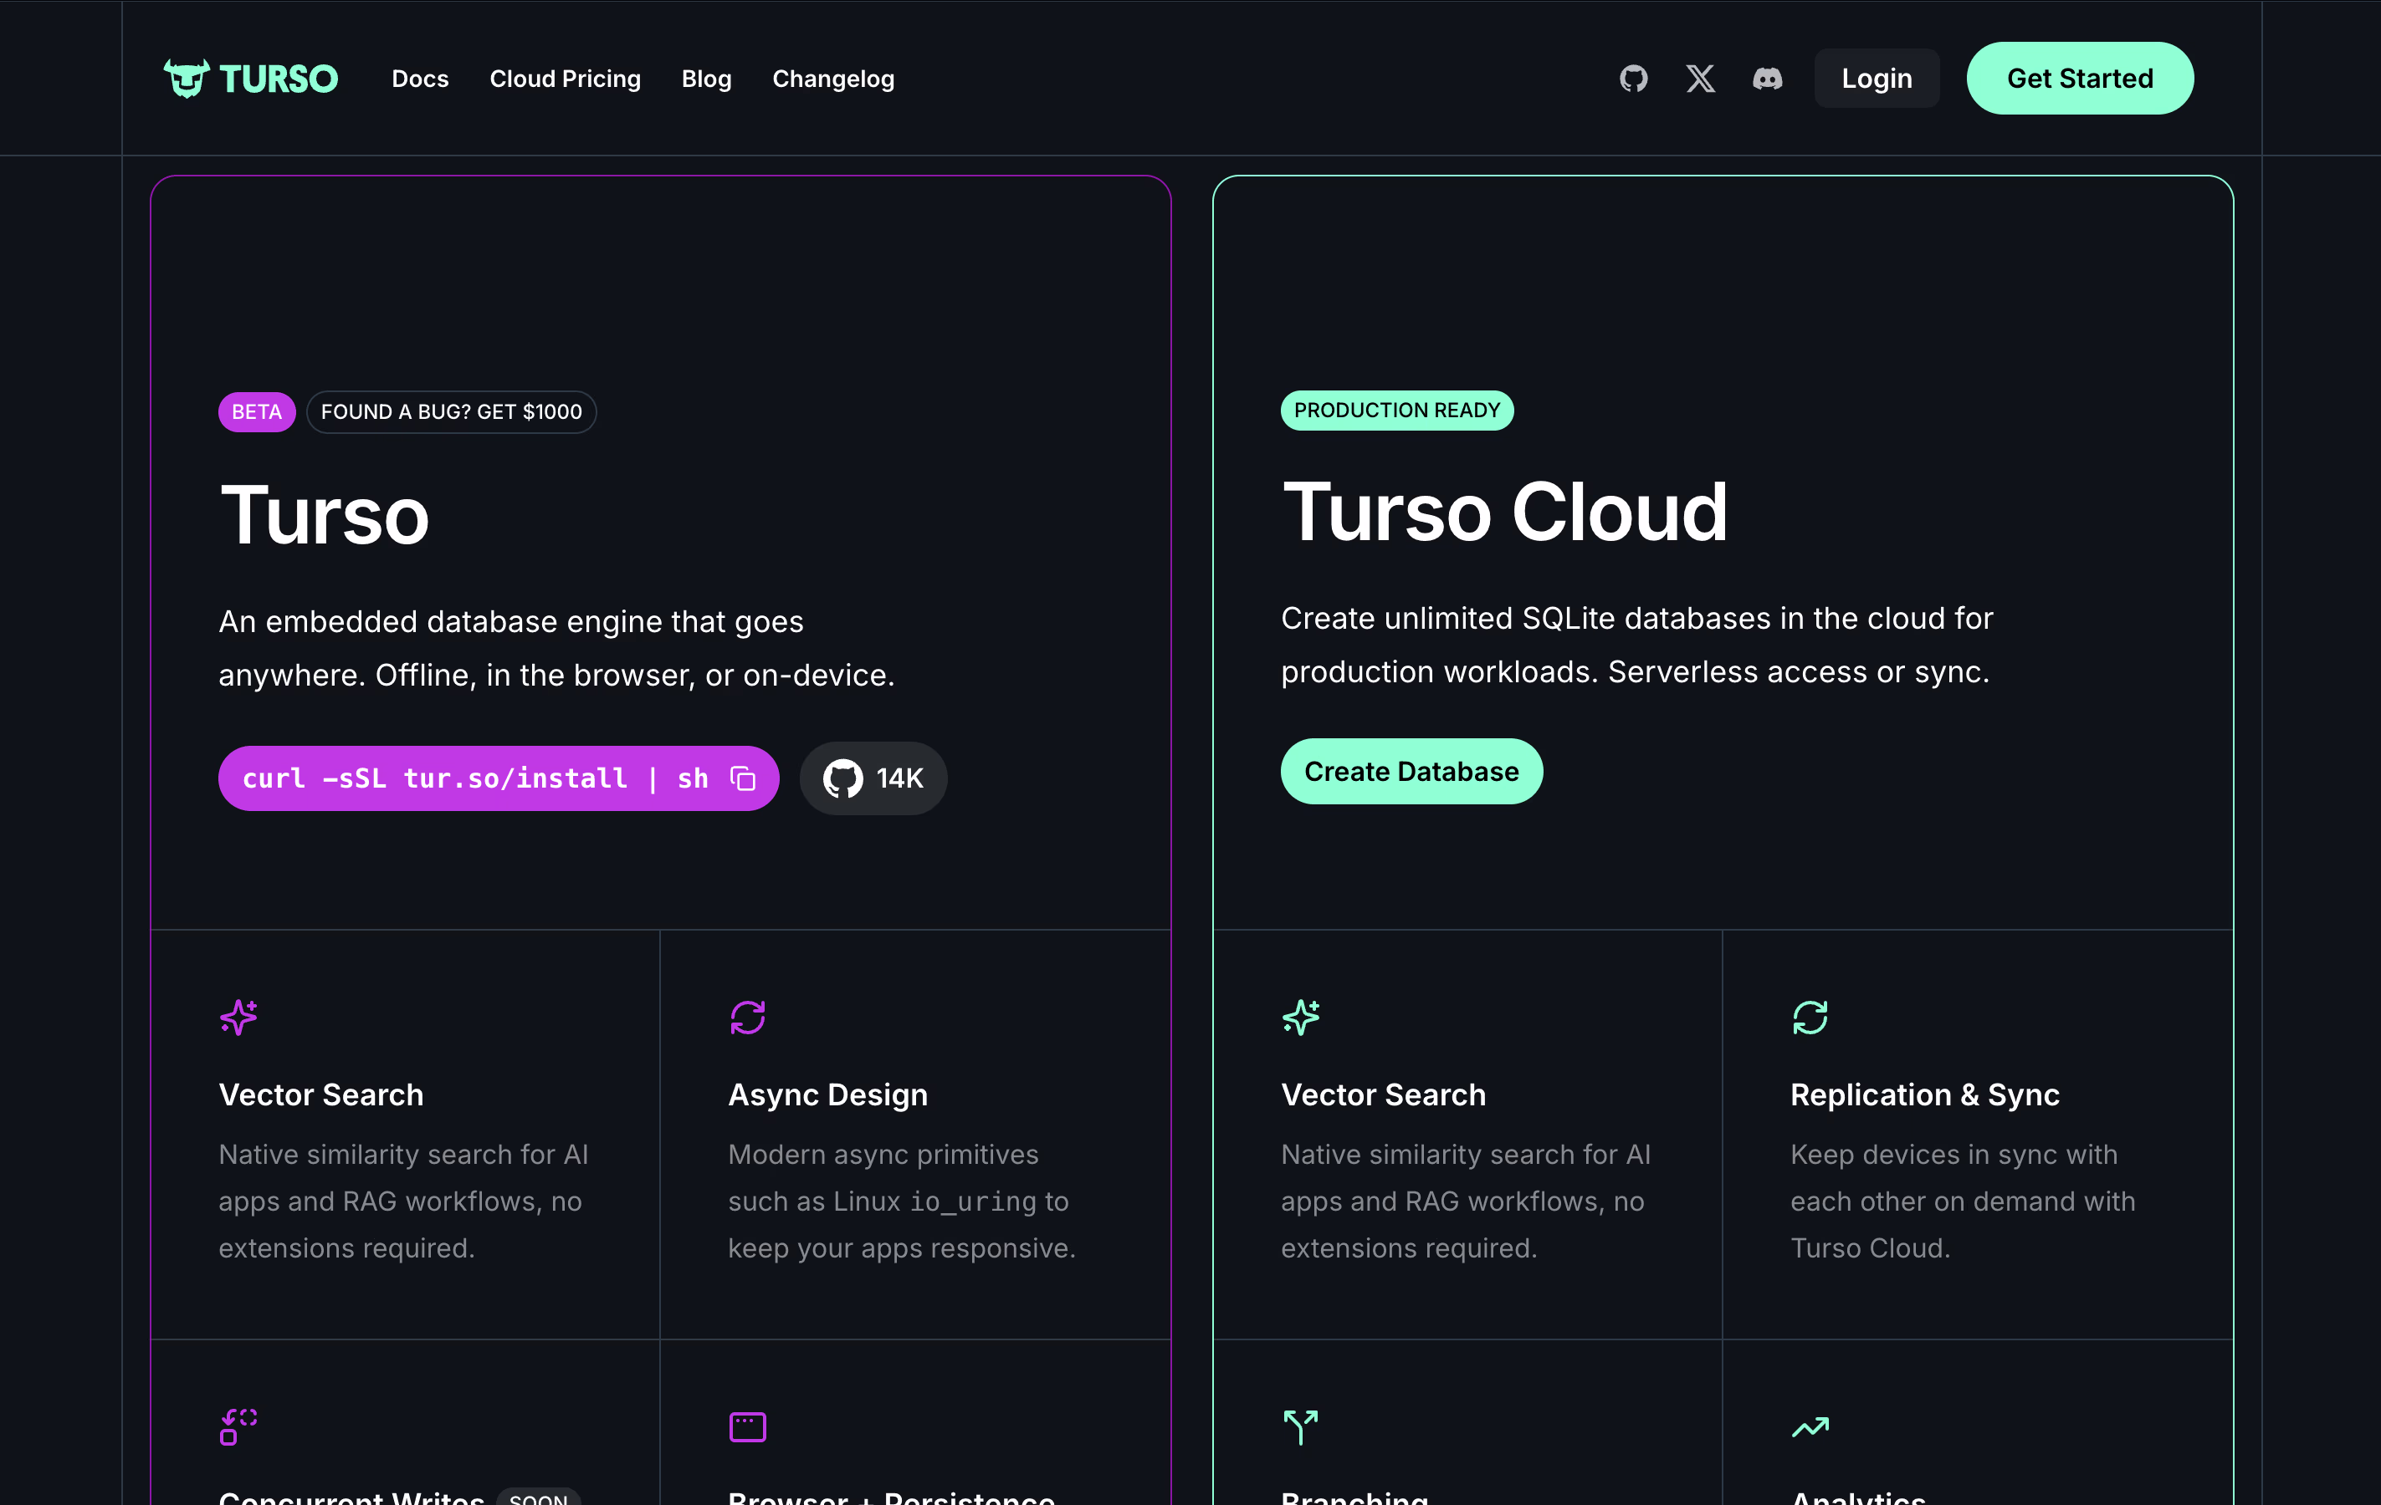Click the Concurrent Writes icon

click(x=238, y=1427)
